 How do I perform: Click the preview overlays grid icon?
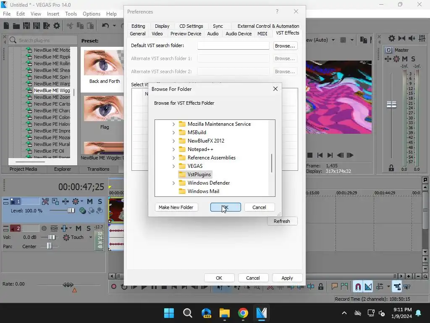point(343,40)
